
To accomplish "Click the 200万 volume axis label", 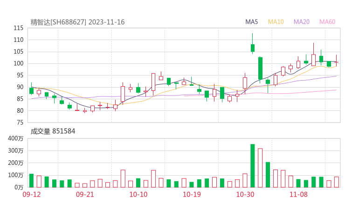I will [16, 163].
